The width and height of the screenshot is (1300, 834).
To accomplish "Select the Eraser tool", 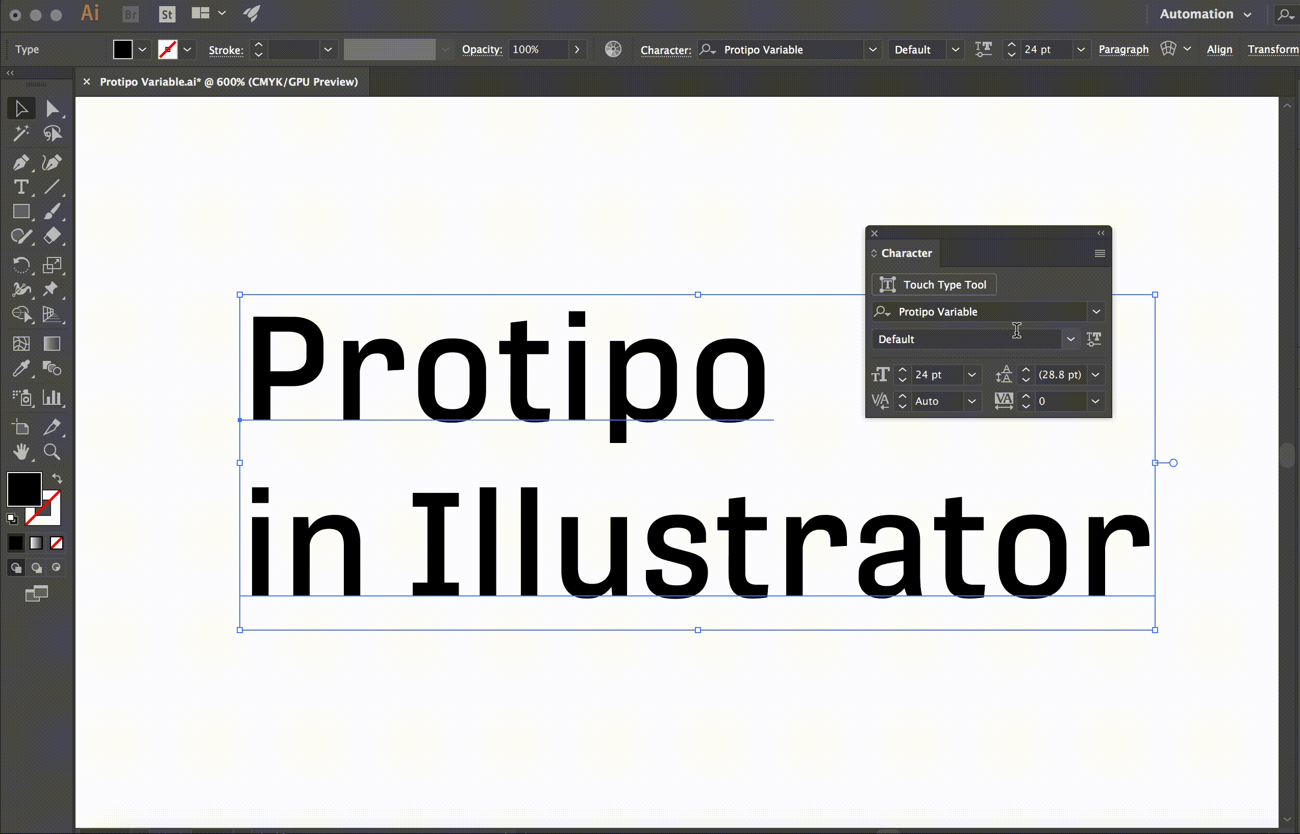I will pyautogui.click(x=52, y=236).
